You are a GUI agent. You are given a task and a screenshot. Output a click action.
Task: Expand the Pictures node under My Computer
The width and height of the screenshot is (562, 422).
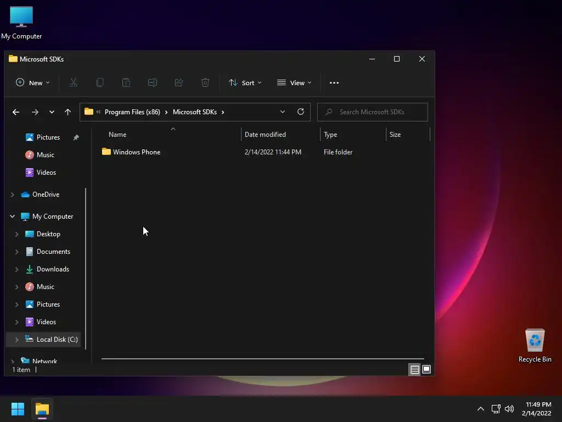coord(16,304)
